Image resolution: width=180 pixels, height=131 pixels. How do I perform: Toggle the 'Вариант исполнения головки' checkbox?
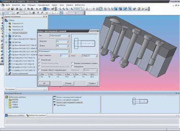pyautogui.click(x=72, y=63)
